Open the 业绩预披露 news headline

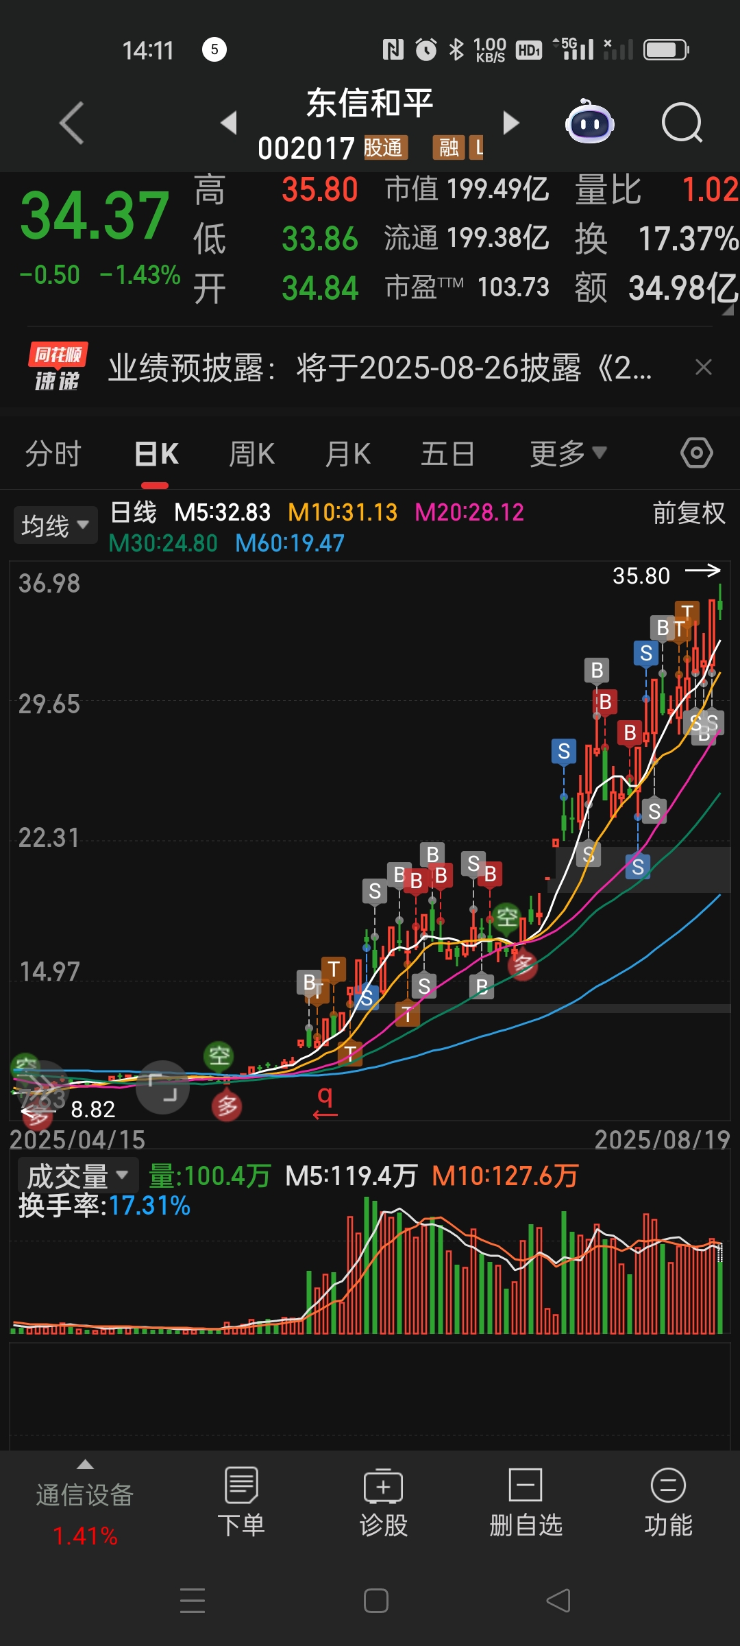[380, 368]
